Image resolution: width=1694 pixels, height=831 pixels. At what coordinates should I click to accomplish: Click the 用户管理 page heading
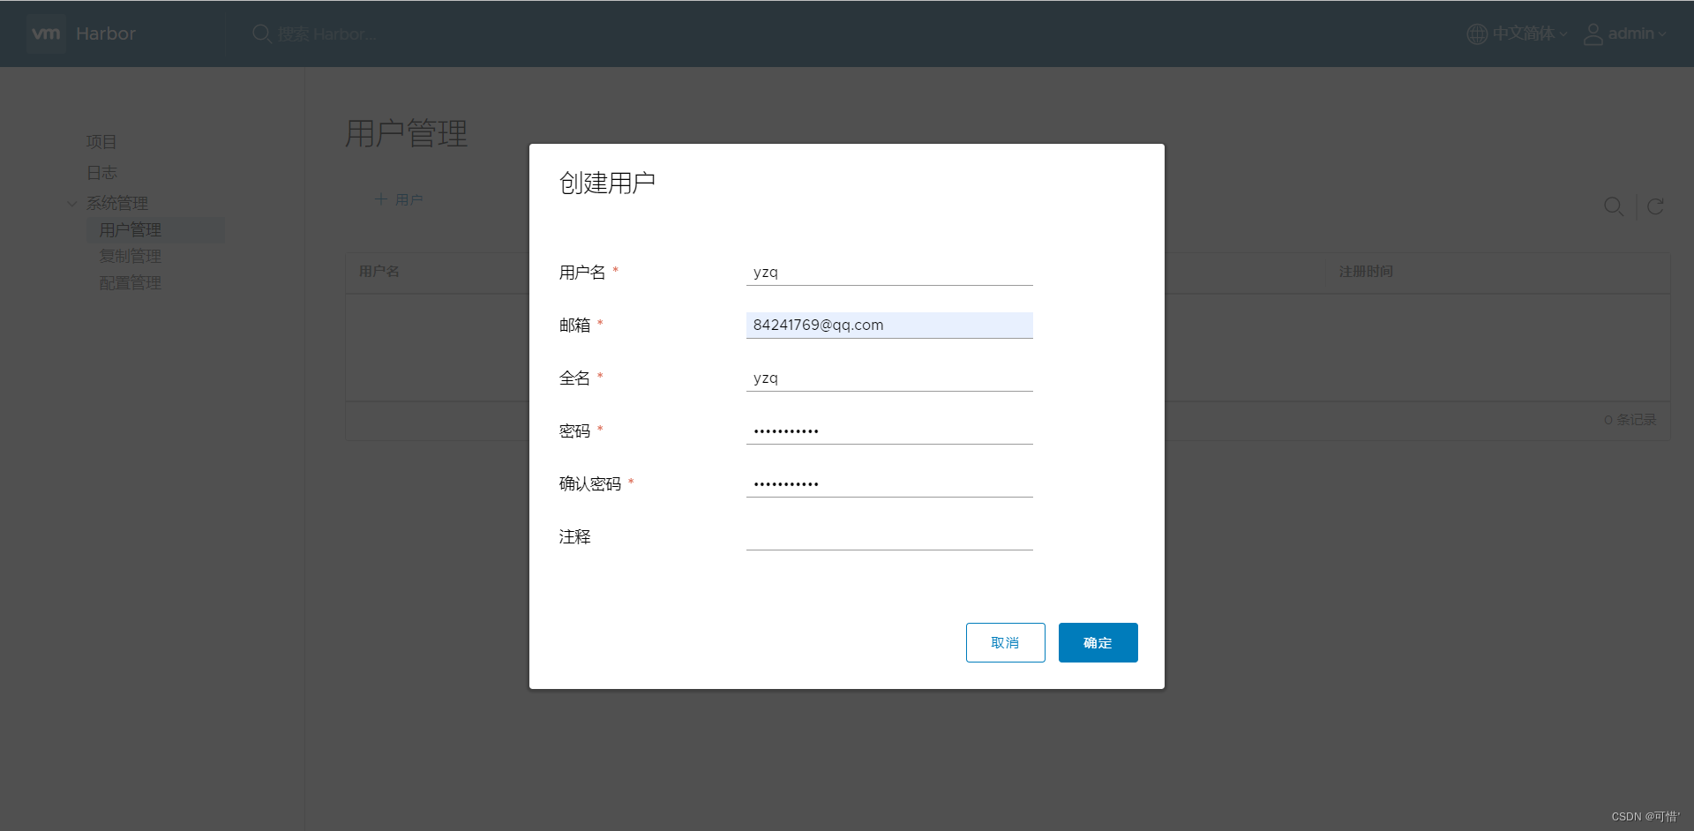[406, 134]
